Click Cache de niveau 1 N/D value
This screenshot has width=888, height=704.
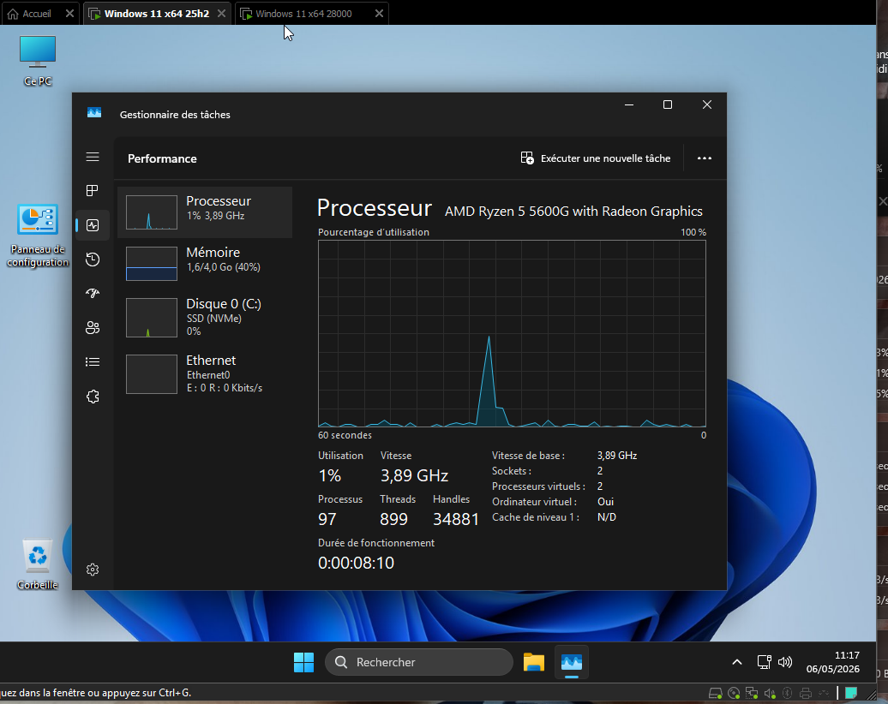pos(607,517)
